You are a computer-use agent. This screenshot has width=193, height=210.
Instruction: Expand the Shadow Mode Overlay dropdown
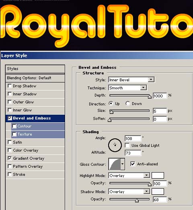coord(129,191)
